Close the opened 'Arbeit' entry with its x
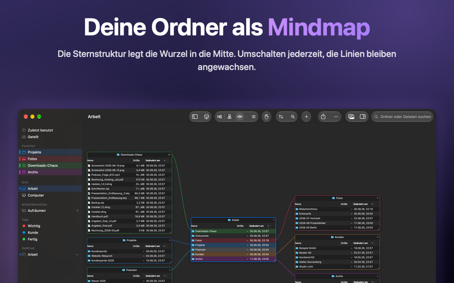Image resolution: width=454 pixels, height=283 pixels. (x=77, y=255)
